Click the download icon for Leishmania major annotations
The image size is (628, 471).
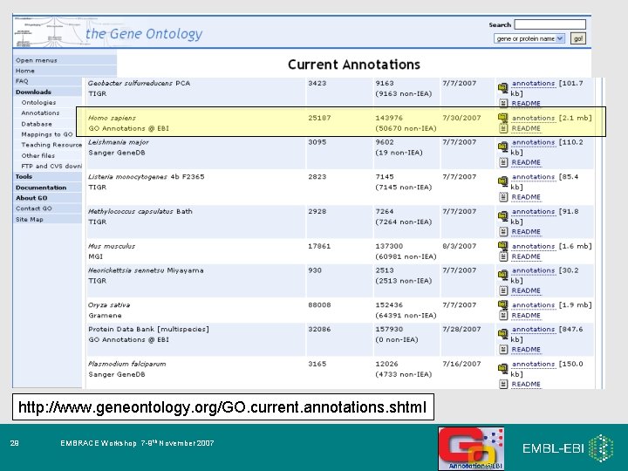coord(503,147)
